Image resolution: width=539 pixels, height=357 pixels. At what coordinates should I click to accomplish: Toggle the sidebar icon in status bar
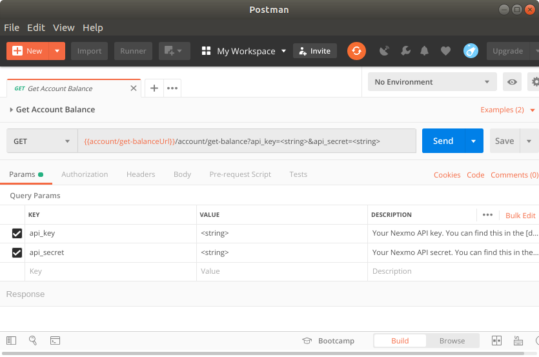(11, 341)
